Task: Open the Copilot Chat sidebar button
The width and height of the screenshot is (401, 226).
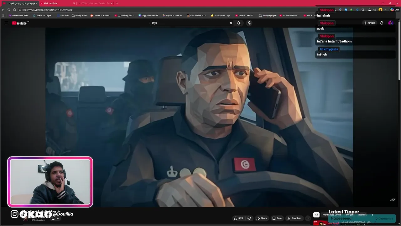Action: [394, 10]
